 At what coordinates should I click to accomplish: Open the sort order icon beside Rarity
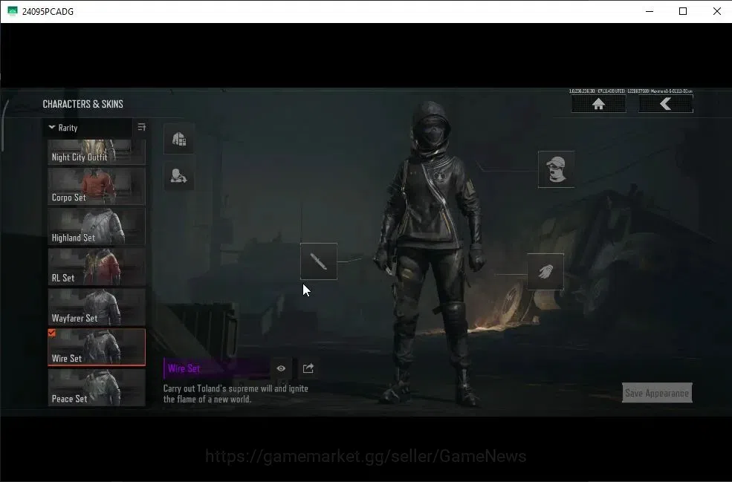point(142,127)
